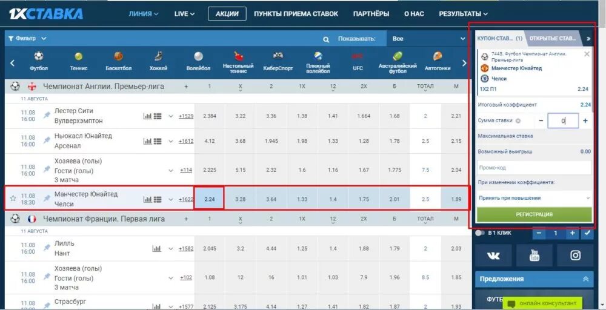Click the Промо-код input field
Viewport: 606px width, 310px height.
[x=534, y=168]
